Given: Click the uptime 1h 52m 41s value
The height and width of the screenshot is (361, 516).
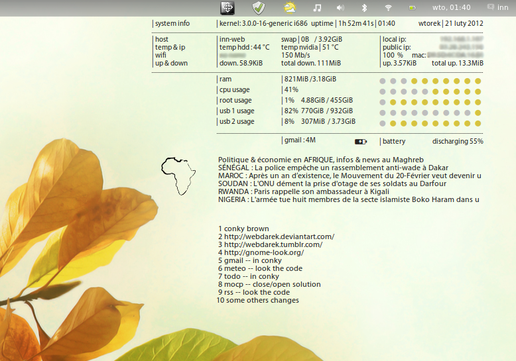Looking at the screenshot, I should pyautogui.click(x=356, y=23).
